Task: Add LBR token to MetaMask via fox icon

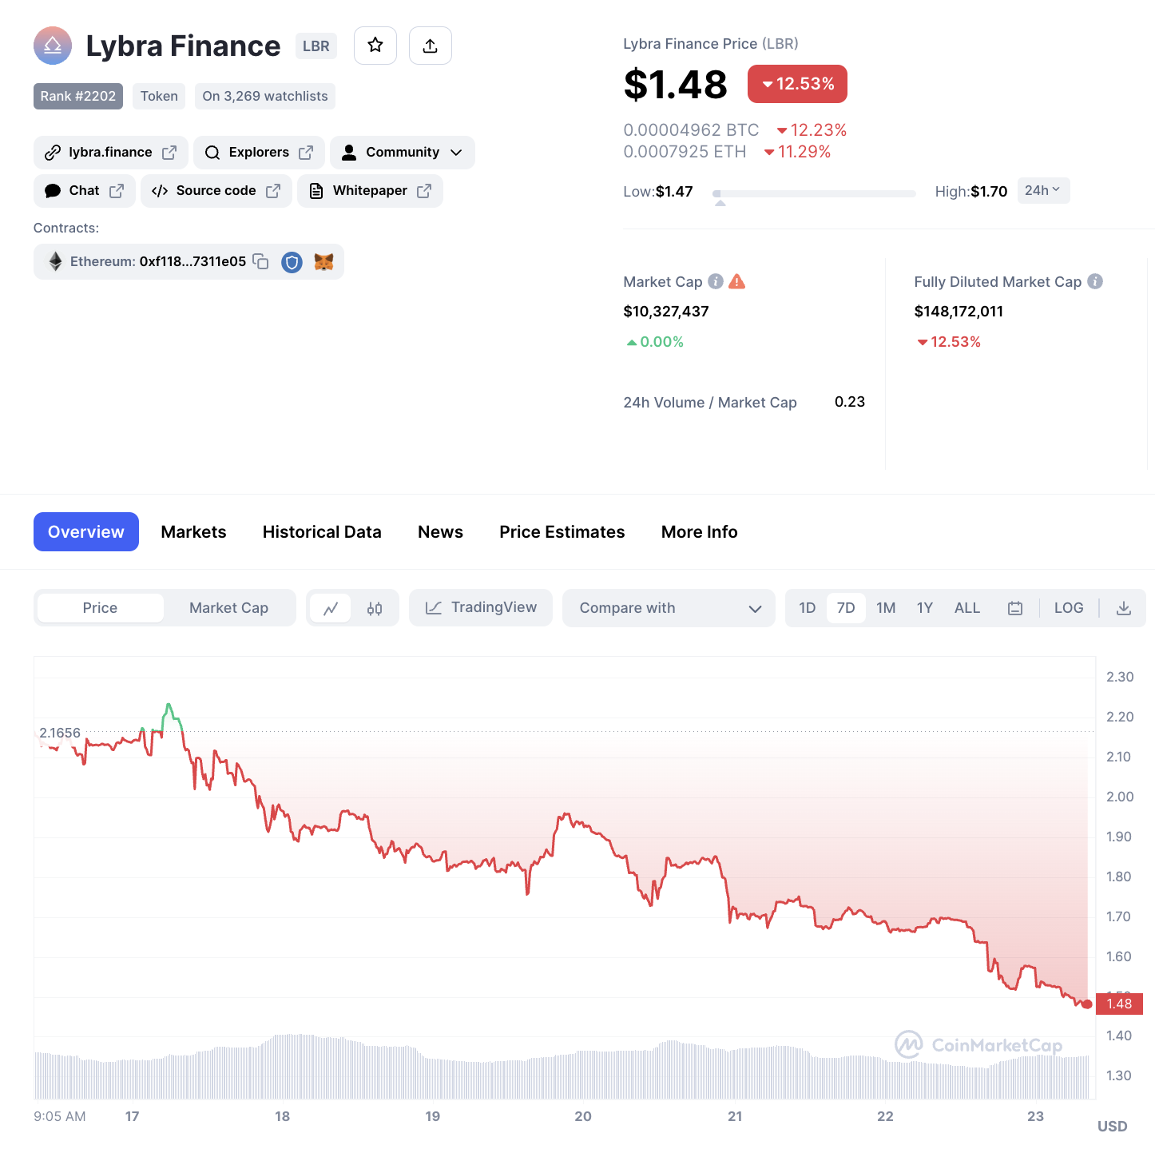Action: (323, 261)
